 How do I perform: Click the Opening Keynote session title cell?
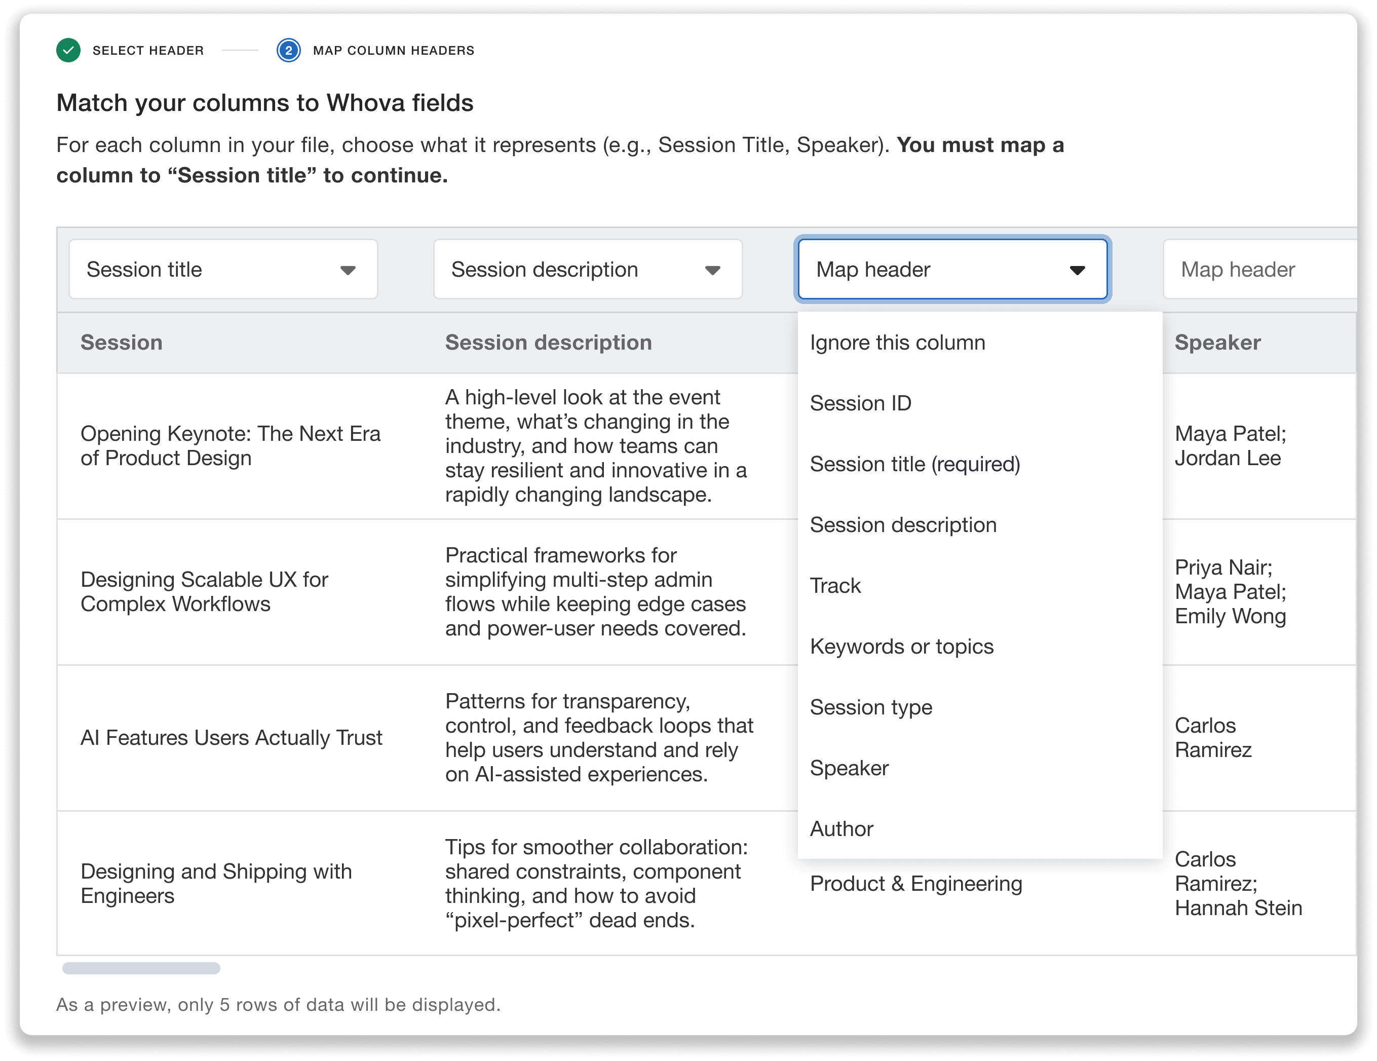pyautogui.click(x=240, y=446)
